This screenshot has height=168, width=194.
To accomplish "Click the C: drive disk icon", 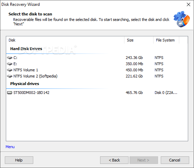I will coord(10,58).
